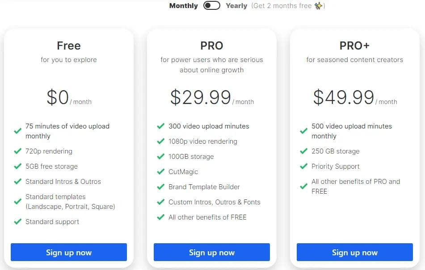Click the sparkle emoji after 2 months free

318,6
